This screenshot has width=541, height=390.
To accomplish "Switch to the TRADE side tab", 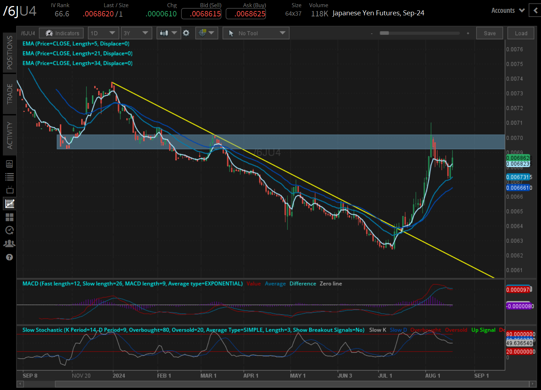I will coord(10,94).
